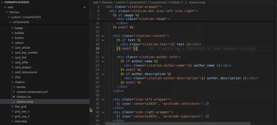Expand the grid_row_1 folder
The width and height of the screenshot is (277, 125).
pyautogui.click(x=12, y=112)
